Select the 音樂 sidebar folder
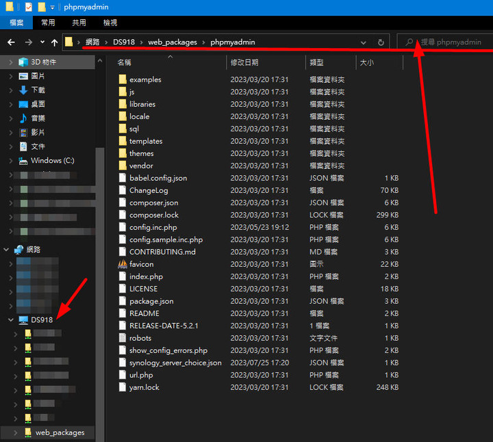The width and height of the screenshot is (493, 442). (x=38, y=118)
